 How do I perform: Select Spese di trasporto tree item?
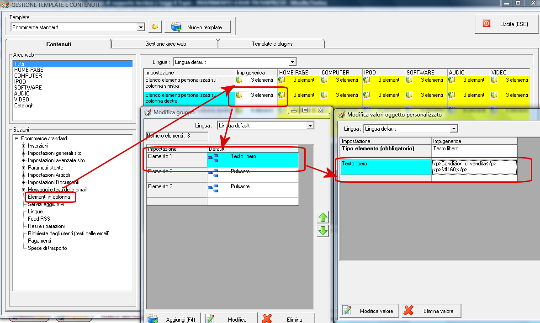tap(47, 248)
